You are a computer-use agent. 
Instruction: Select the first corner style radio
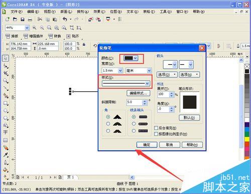[108, 117]
